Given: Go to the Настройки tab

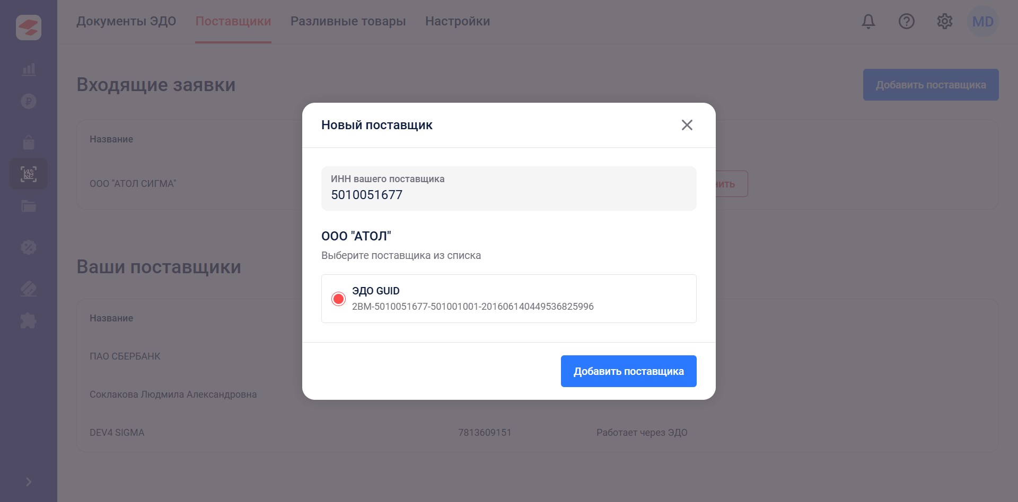Looking at the screenshot, I should tap(458, 22).
